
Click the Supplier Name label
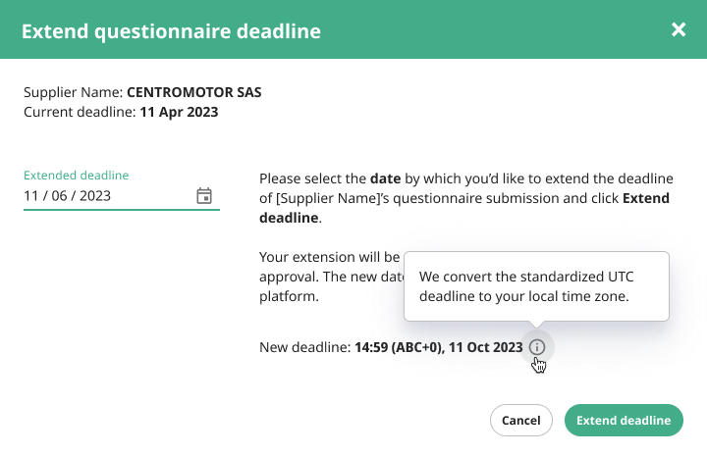pyautogui.click(x=73, y=92)
